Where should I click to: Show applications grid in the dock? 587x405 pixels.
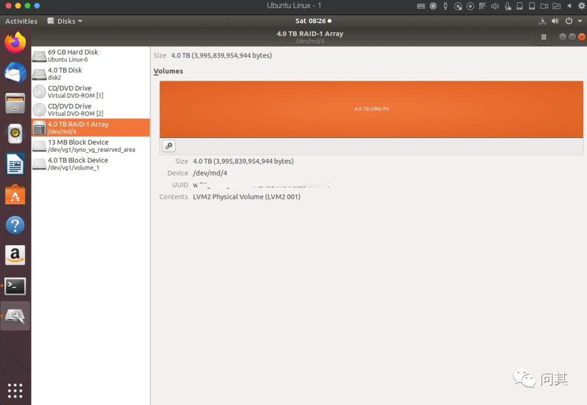15,390
